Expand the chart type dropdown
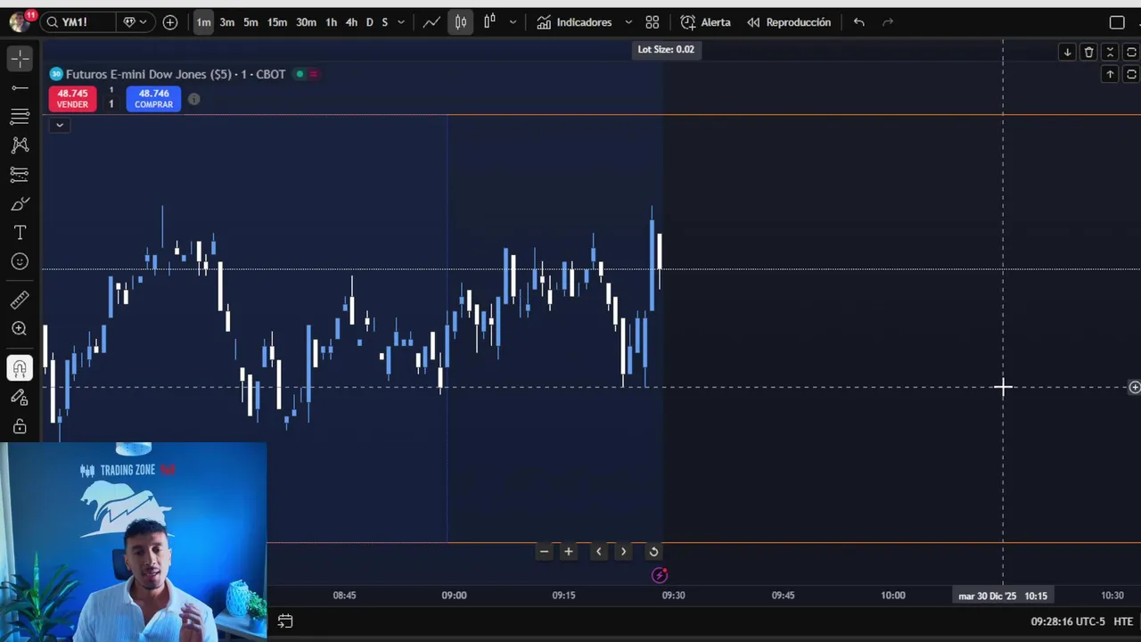 (x=513, y=22)
